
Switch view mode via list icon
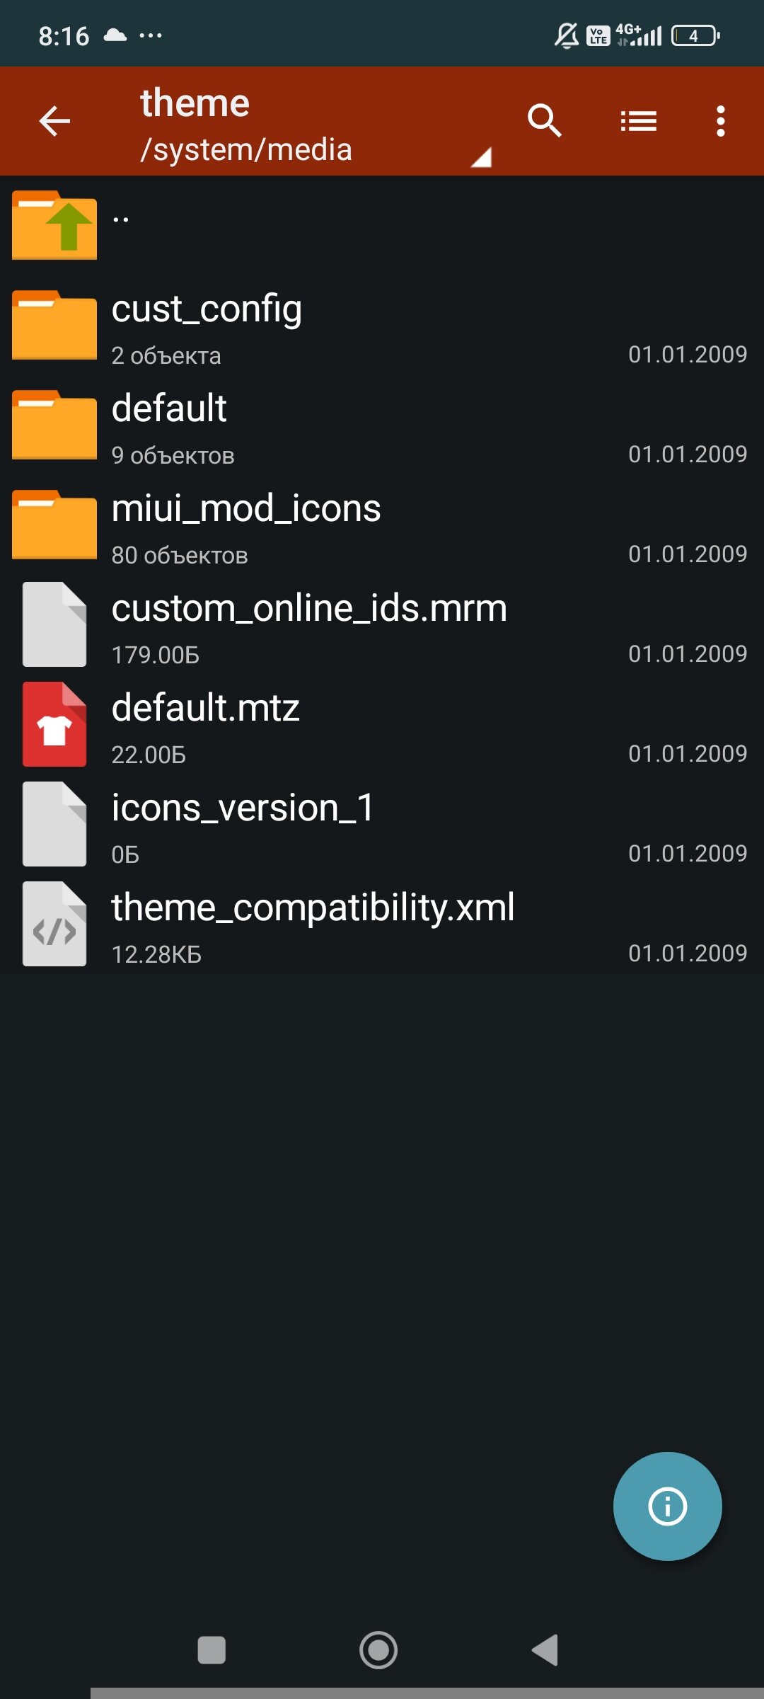pyautogui.click(x=639, y=121)
